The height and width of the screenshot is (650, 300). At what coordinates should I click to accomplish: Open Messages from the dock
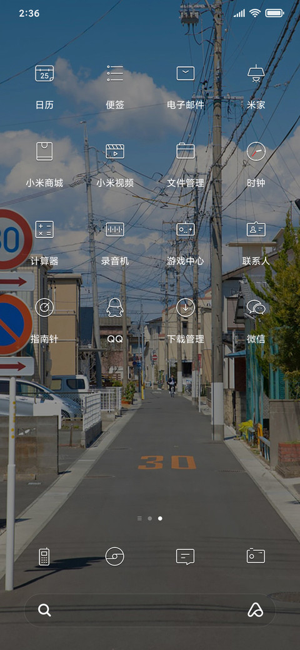pos(185,556)
